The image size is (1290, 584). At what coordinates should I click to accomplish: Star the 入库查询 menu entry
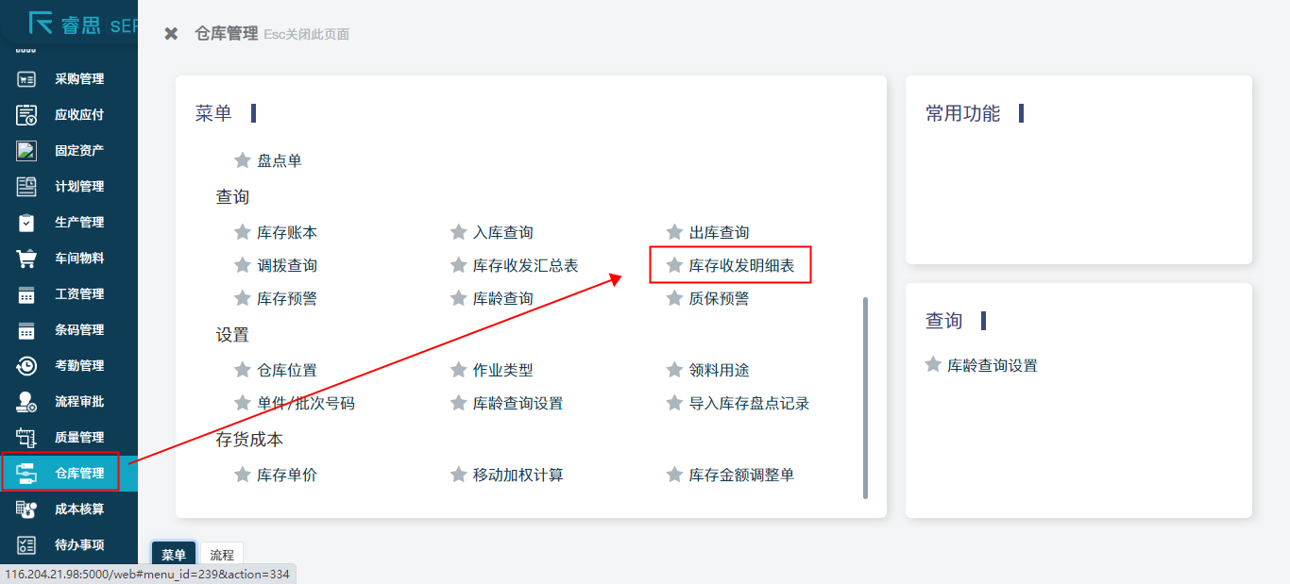(x=458, y=232)
